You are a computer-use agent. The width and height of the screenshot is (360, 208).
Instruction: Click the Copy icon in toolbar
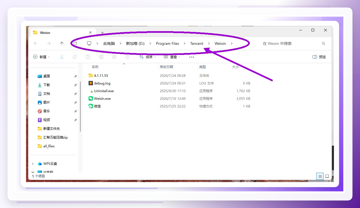(x=75, y=57)
